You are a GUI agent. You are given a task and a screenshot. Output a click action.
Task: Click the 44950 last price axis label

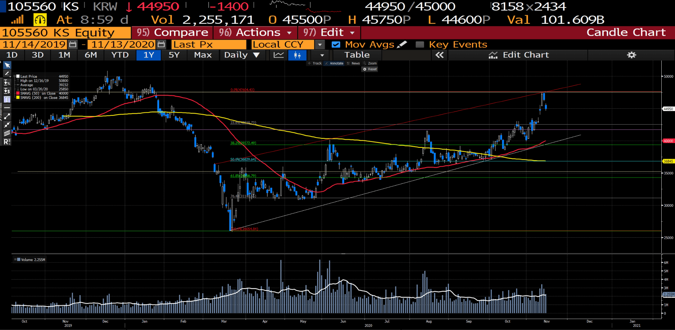(x=668, y=109)
